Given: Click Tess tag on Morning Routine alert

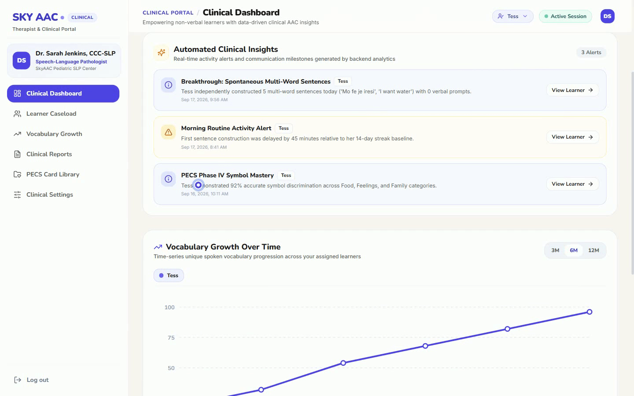Looking at the screenshot, I should [x=284, y=128].
